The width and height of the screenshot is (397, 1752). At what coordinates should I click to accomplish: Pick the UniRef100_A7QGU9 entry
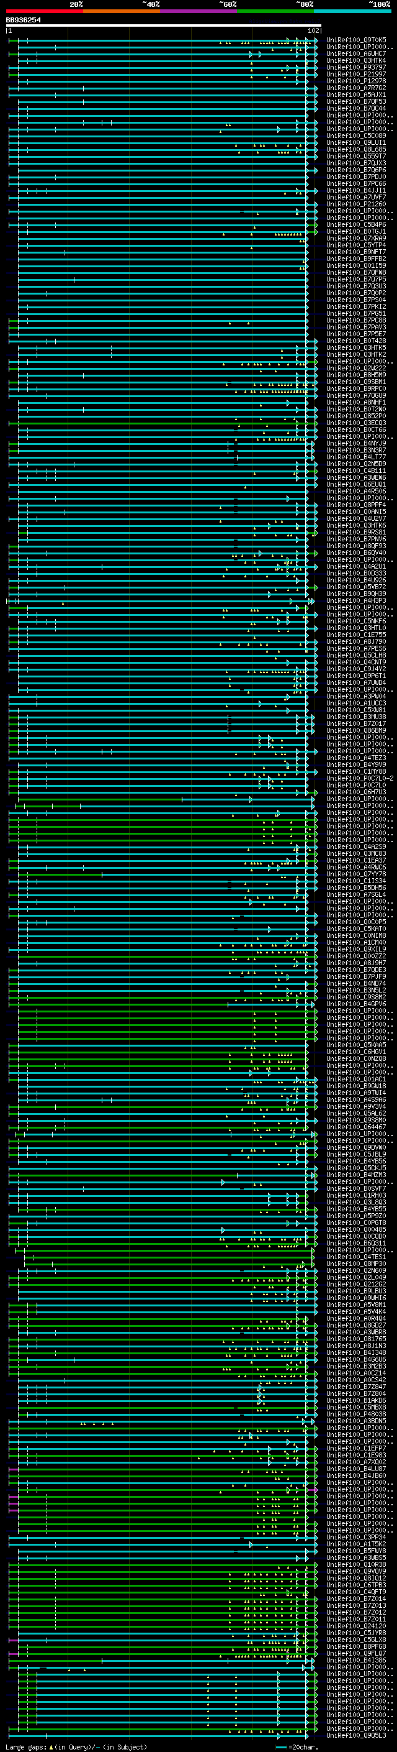(356, 396)
